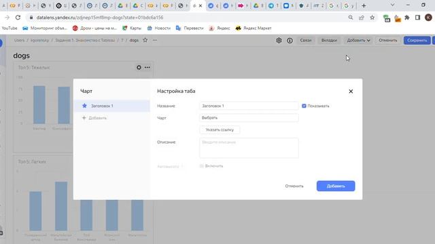Focus the Описание text area
This screenshot has height=244, width=435.
point(249,148)
